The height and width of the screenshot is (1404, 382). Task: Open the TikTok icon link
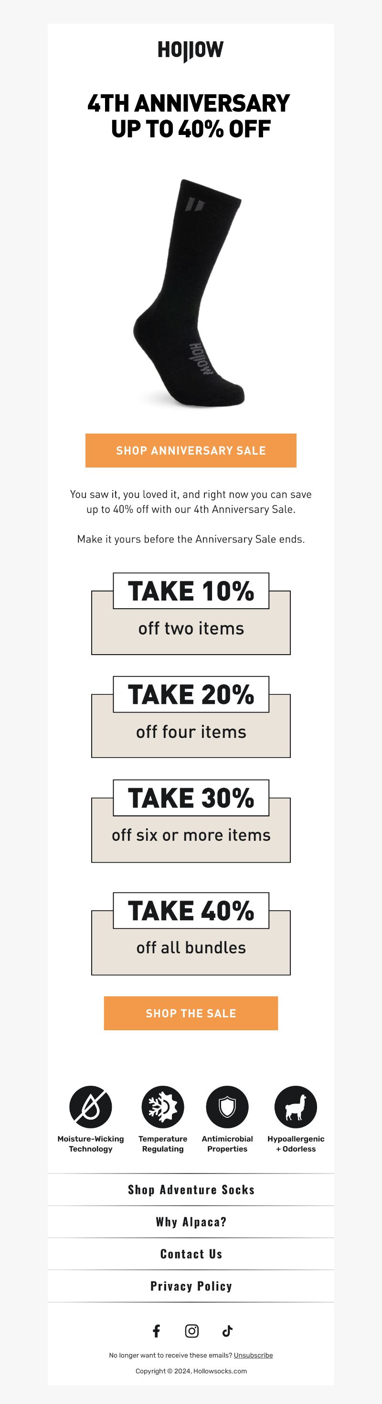pyautogui.click(x=227, y=1331)
